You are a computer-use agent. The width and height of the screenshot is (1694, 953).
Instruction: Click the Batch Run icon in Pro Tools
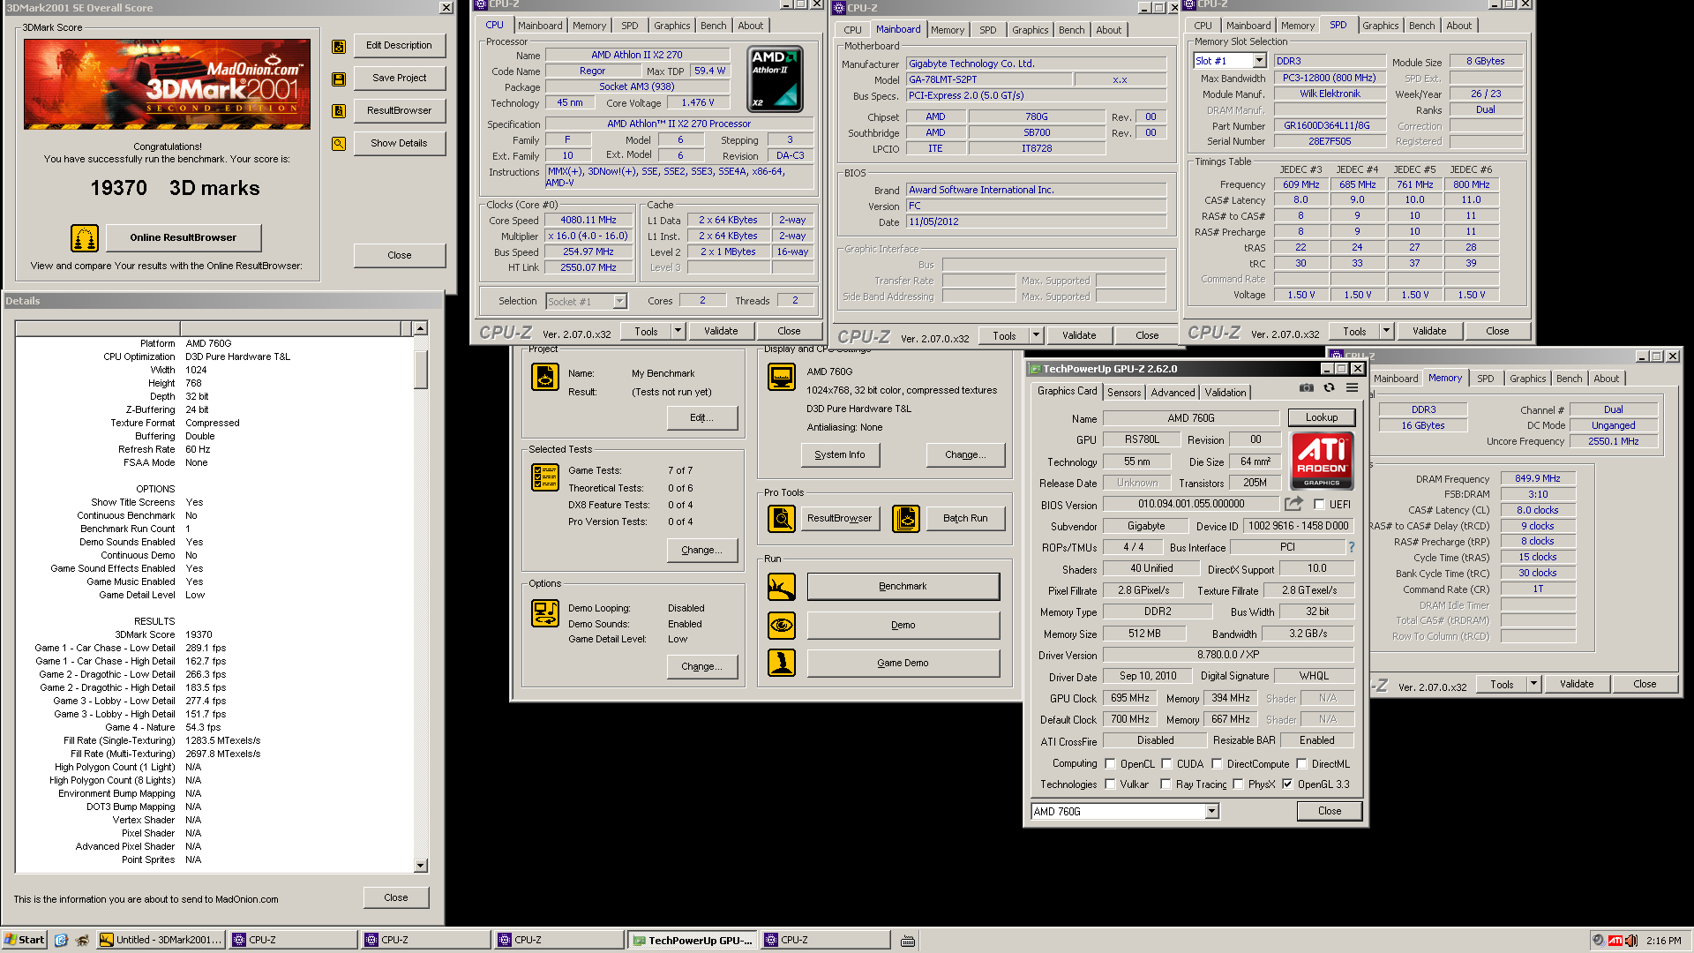[906, 519]
